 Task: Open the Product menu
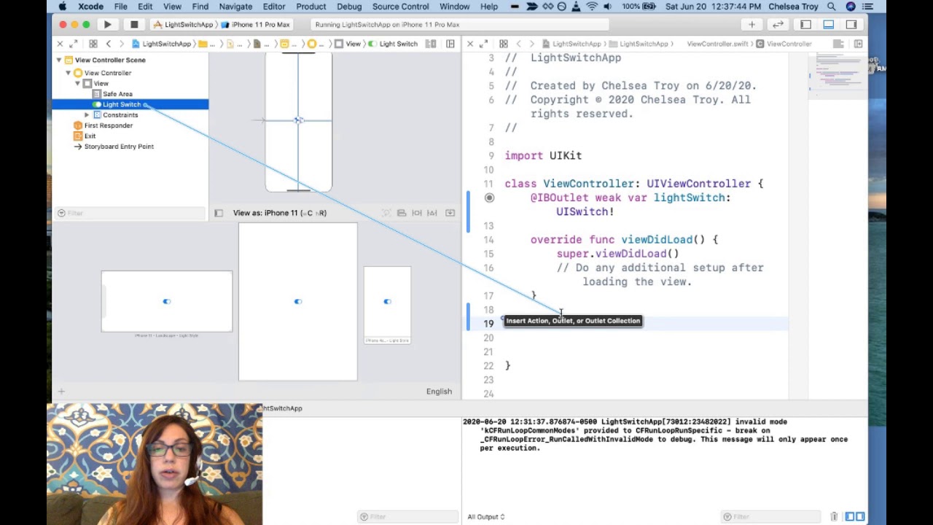[x=311, y=7]
